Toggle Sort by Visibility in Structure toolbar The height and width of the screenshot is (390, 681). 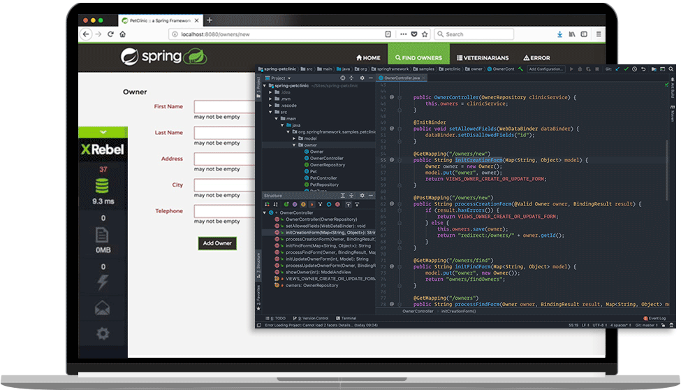click(267, 204)
